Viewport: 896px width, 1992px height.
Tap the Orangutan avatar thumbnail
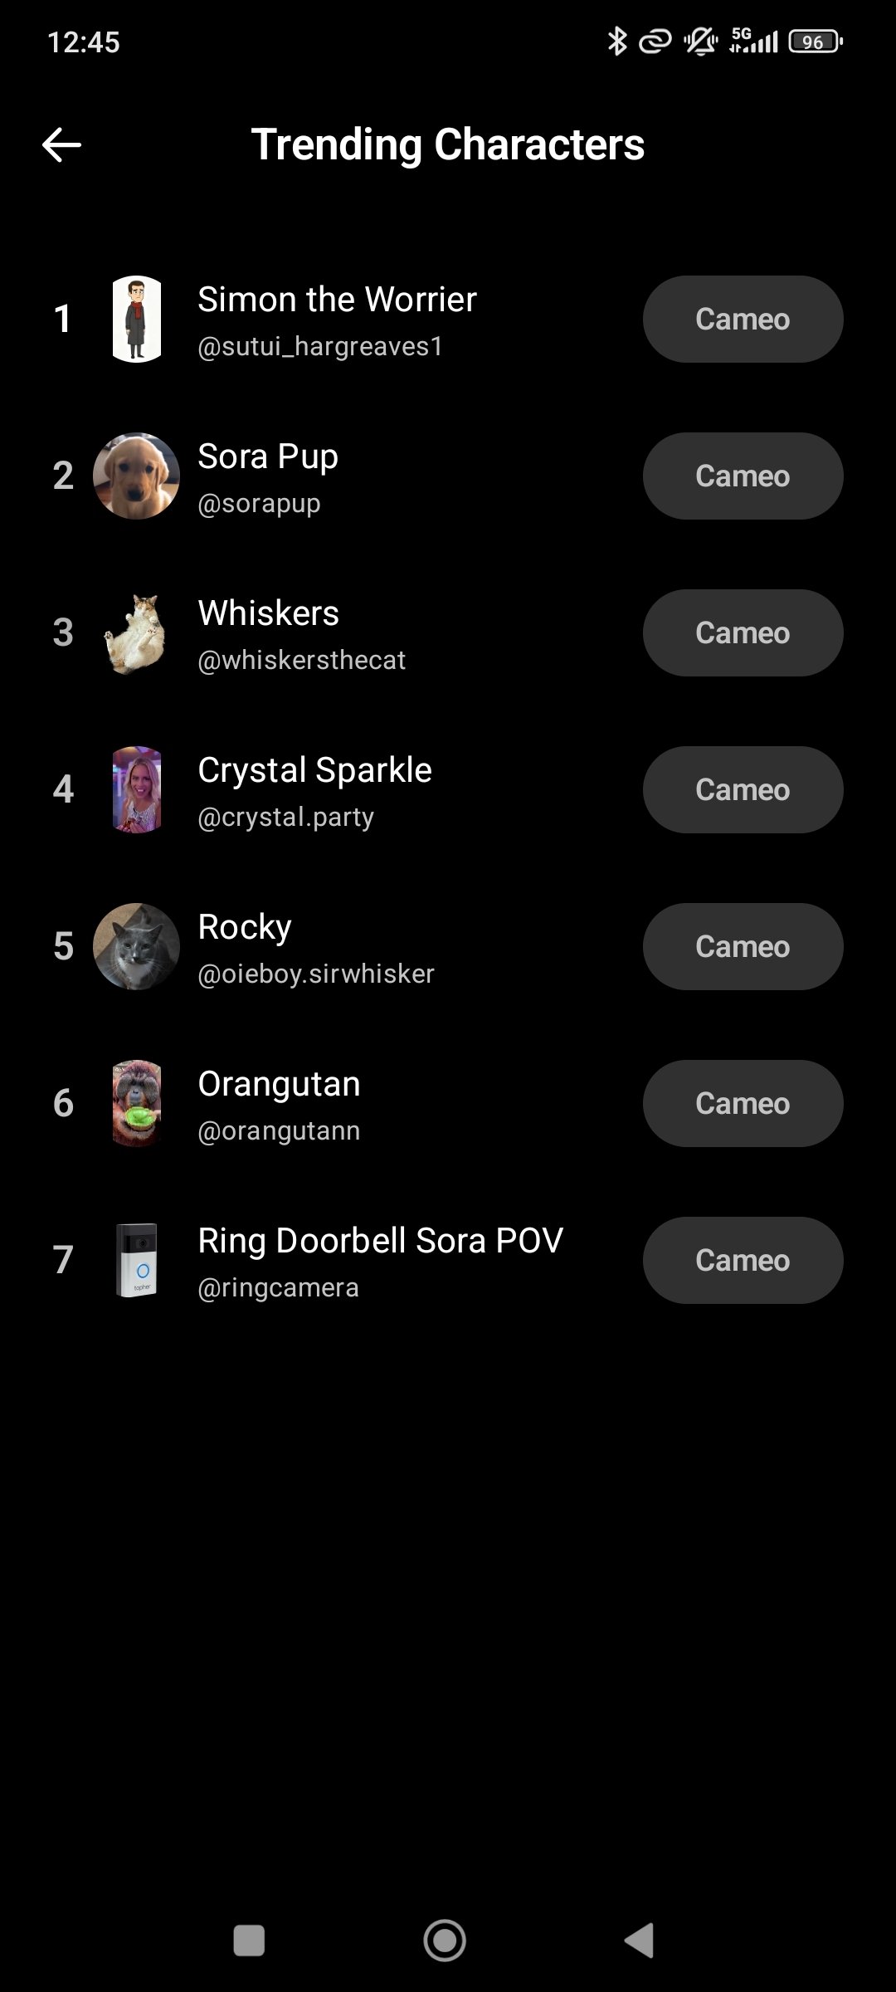coord(137,1103)
